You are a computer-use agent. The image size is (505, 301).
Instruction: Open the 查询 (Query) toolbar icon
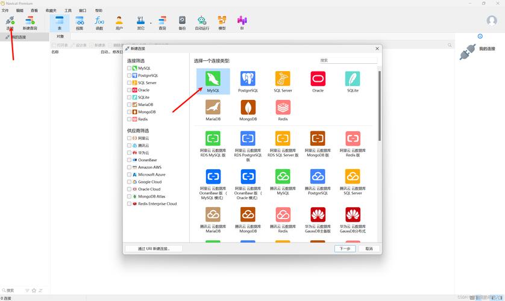162,23
